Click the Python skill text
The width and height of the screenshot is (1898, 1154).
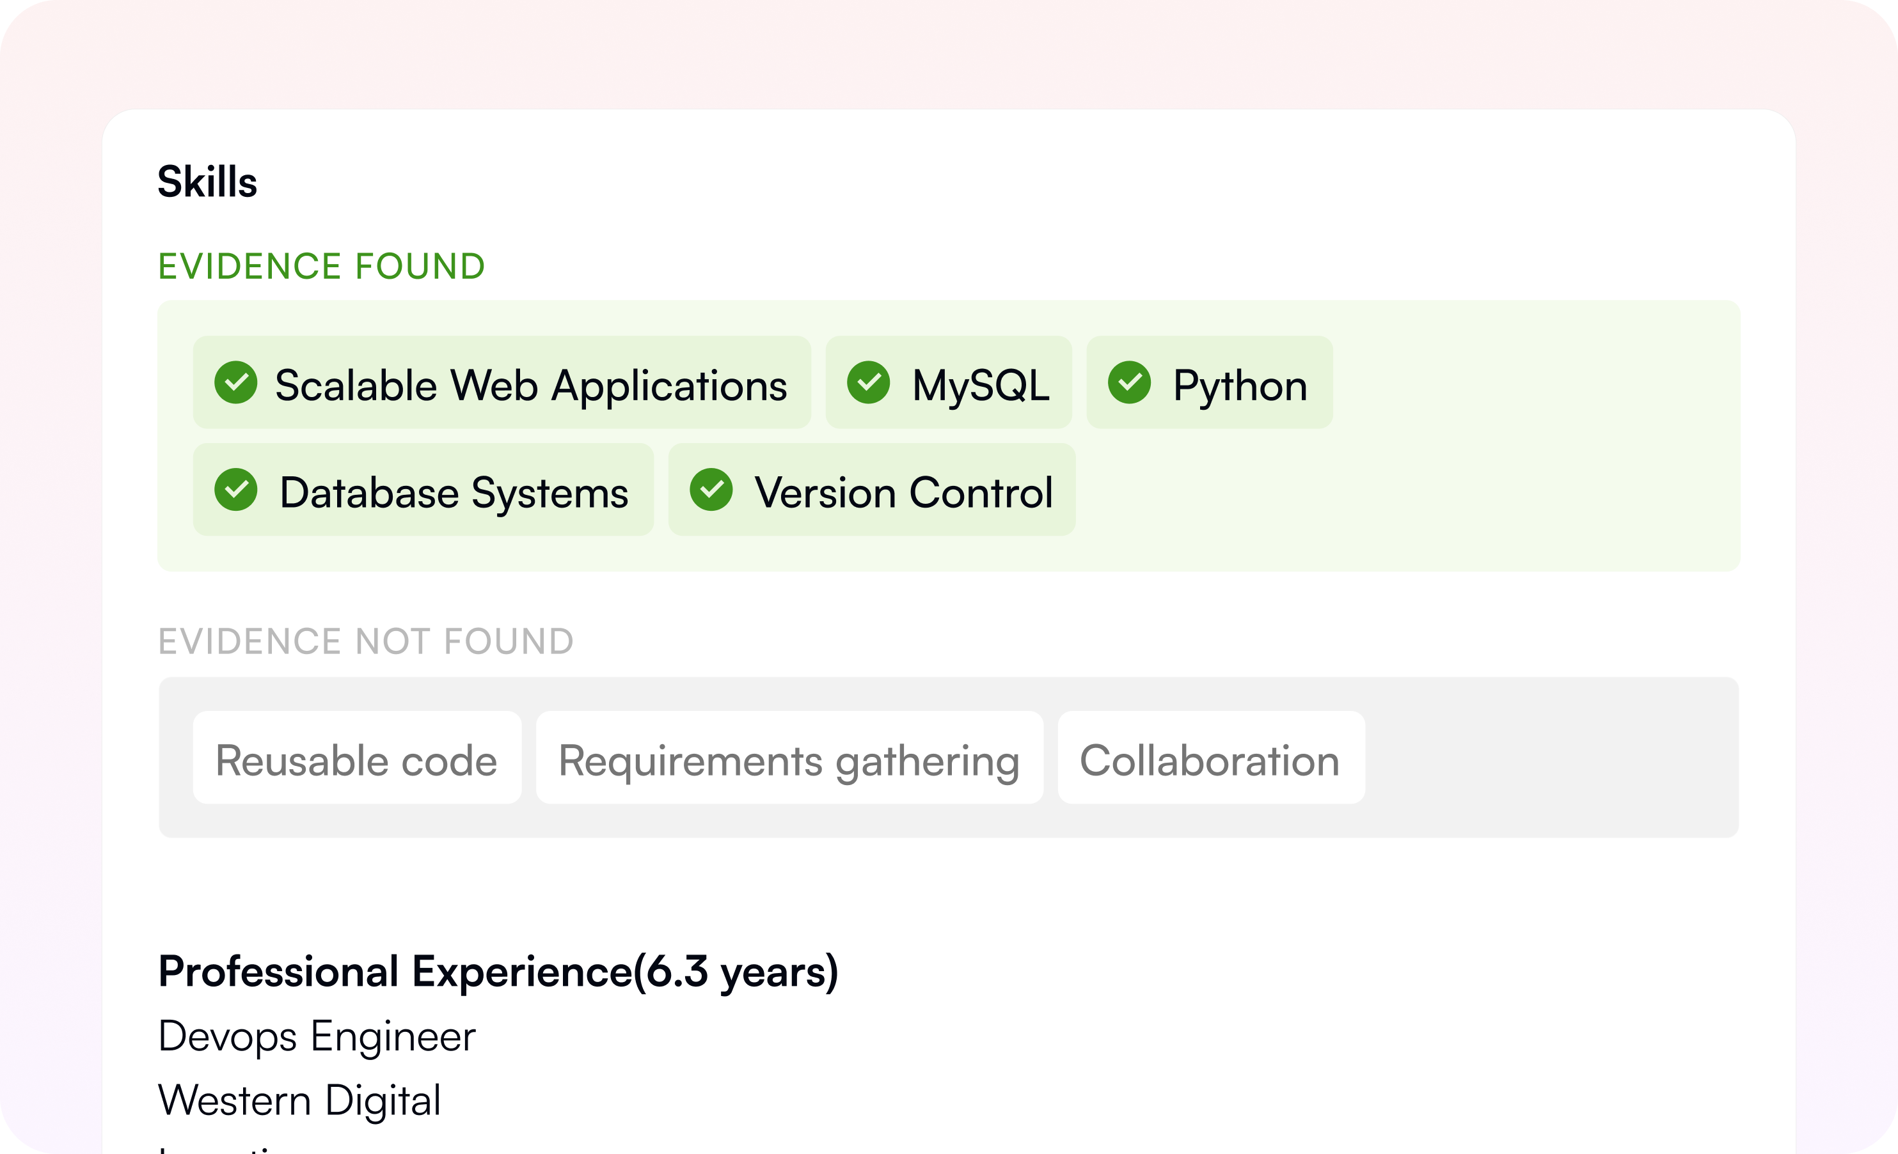coord(1239,385)
